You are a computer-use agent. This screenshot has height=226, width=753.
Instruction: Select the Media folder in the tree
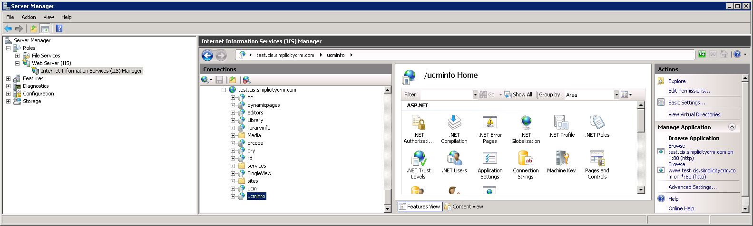tap(254, 135)
